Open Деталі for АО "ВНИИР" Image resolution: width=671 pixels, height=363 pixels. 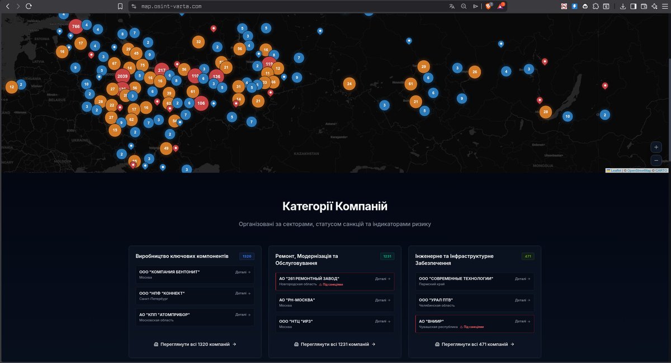[x=523, y=321]
